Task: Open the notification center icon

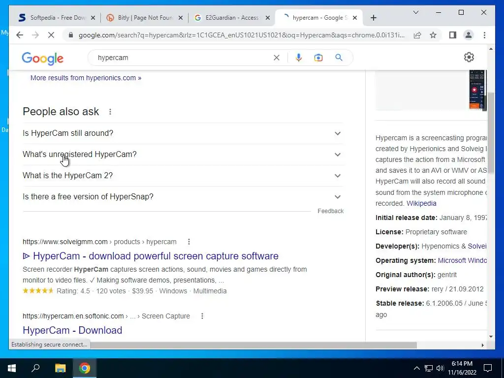Action: (488, 368)
